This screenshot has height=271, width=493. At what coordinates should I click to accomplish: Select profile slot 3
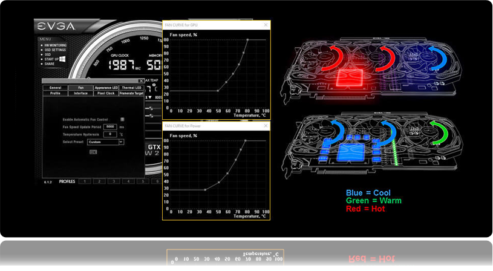[114, 181]
